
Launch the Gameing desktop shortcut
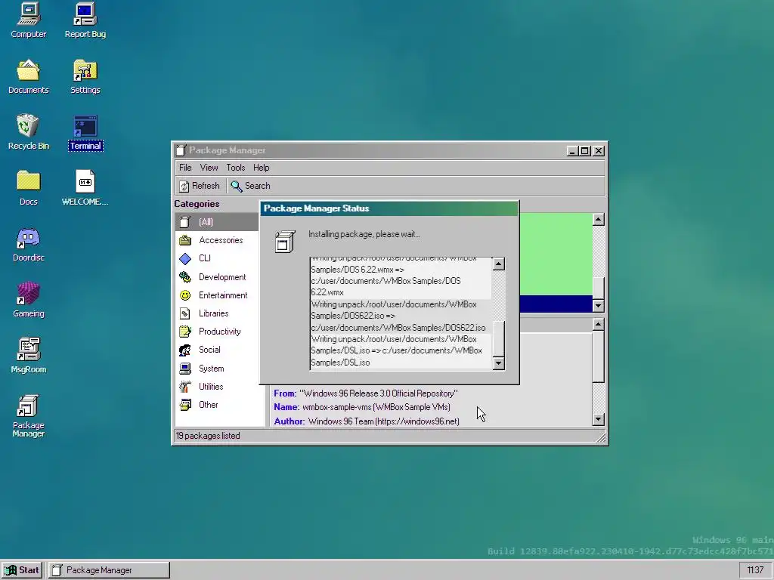coord(28,300)
